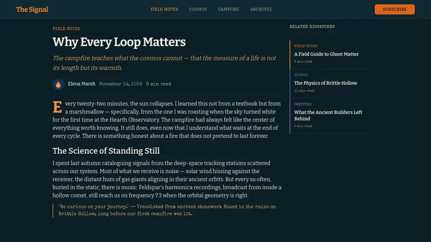Click the Related Dispatches heading
Screen dimensions: 431x242
tap(312, 26)
